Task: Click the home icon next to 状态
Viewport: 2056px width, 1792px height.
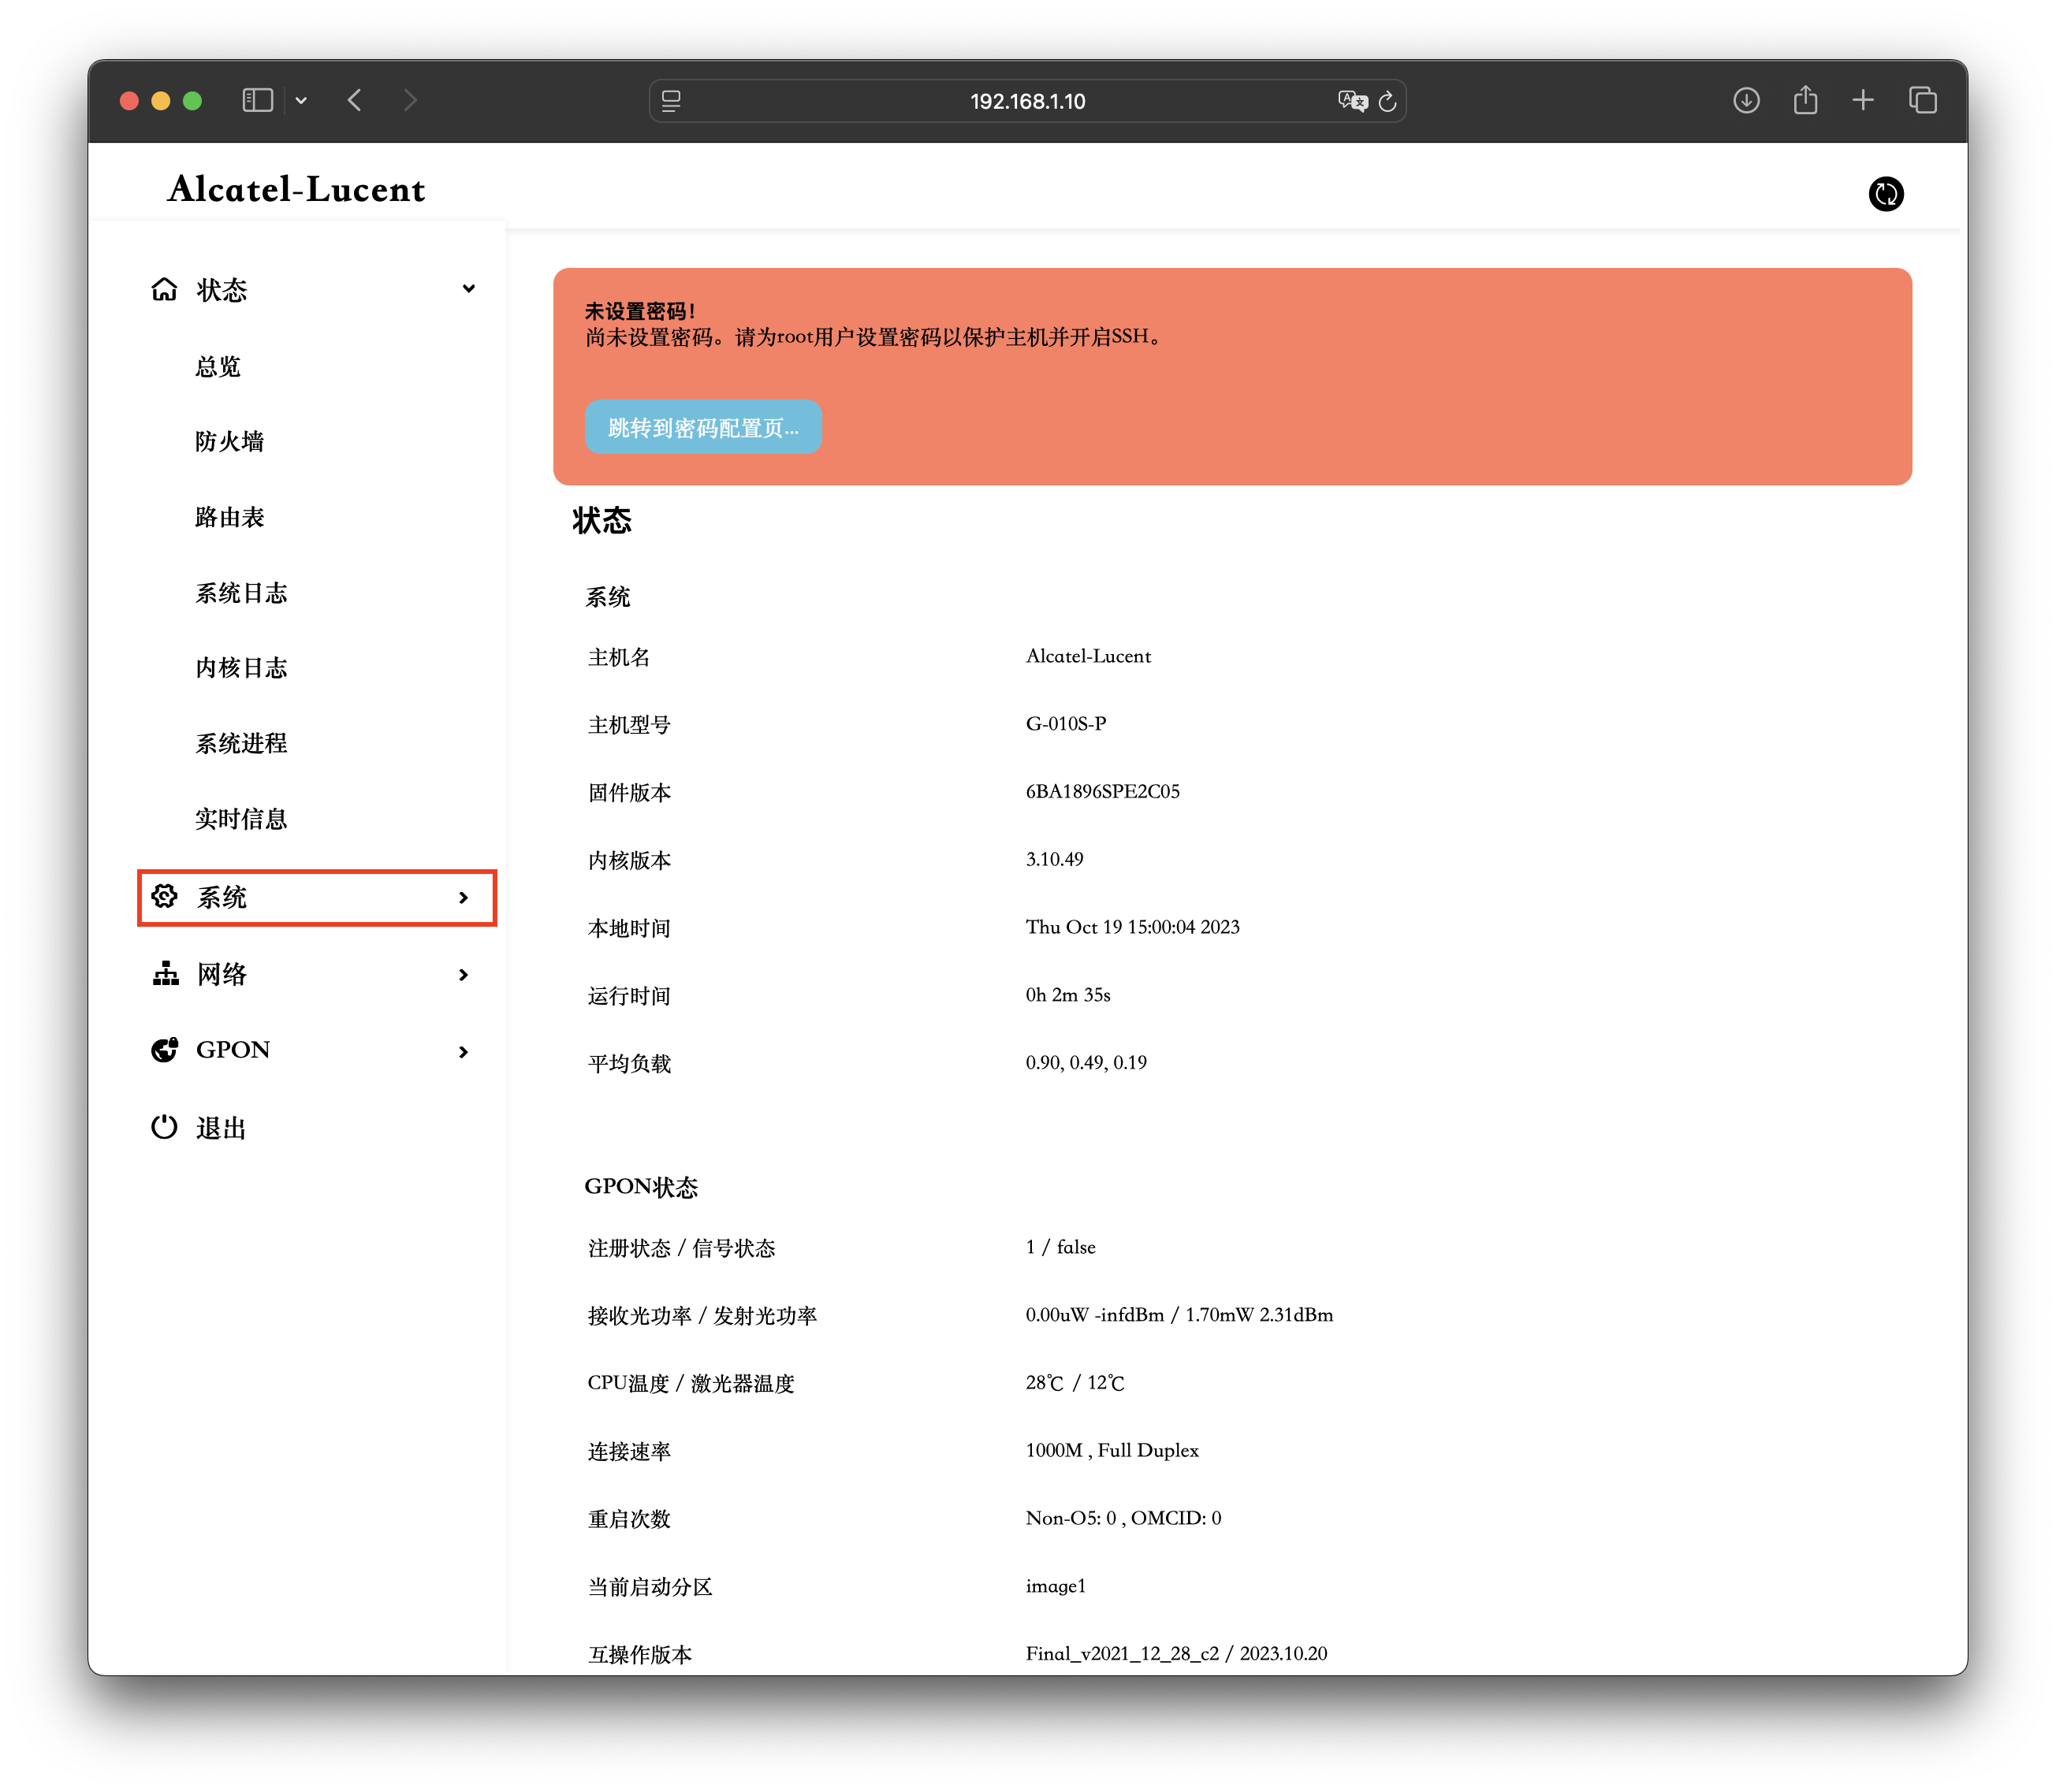Action: [x=164, y=290]
